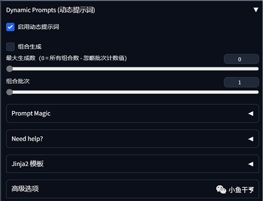
Task: Expand the Jinja2 模板 section
Action: click(x=132, y=164)
